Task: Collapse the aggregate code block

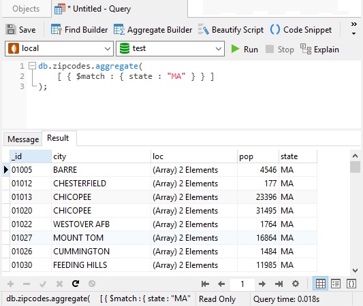Action: (x=32, y=66)
